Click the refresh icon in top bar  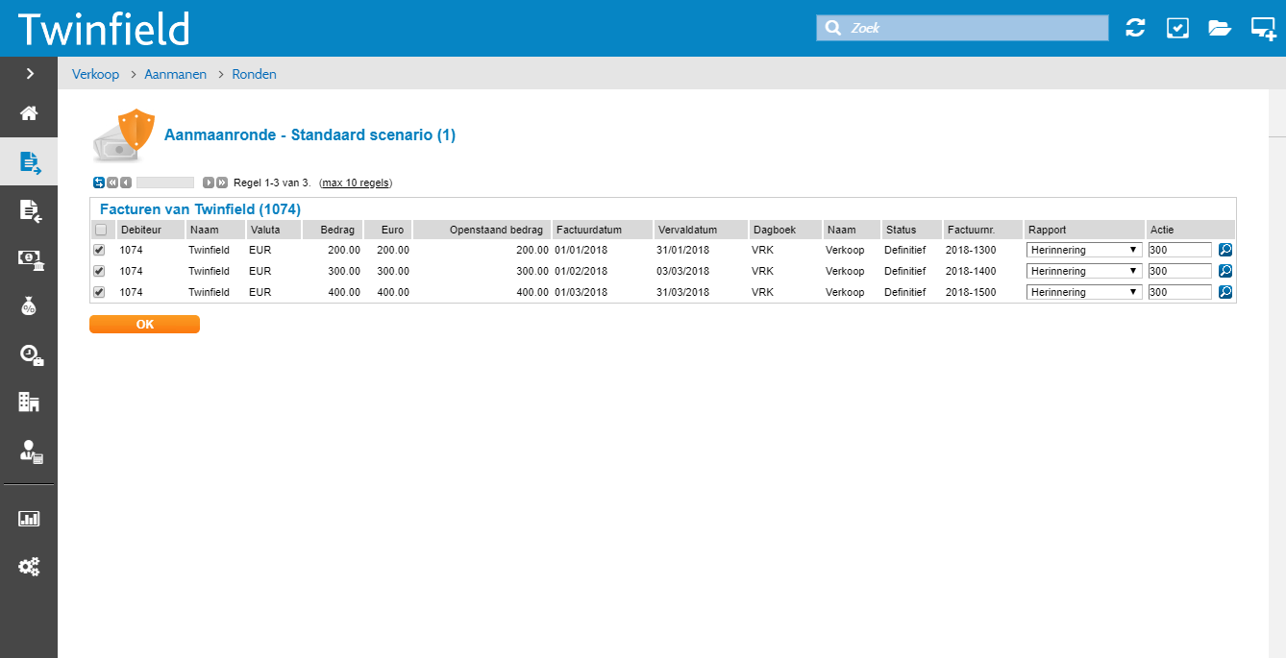click(x=1135, y=28)
